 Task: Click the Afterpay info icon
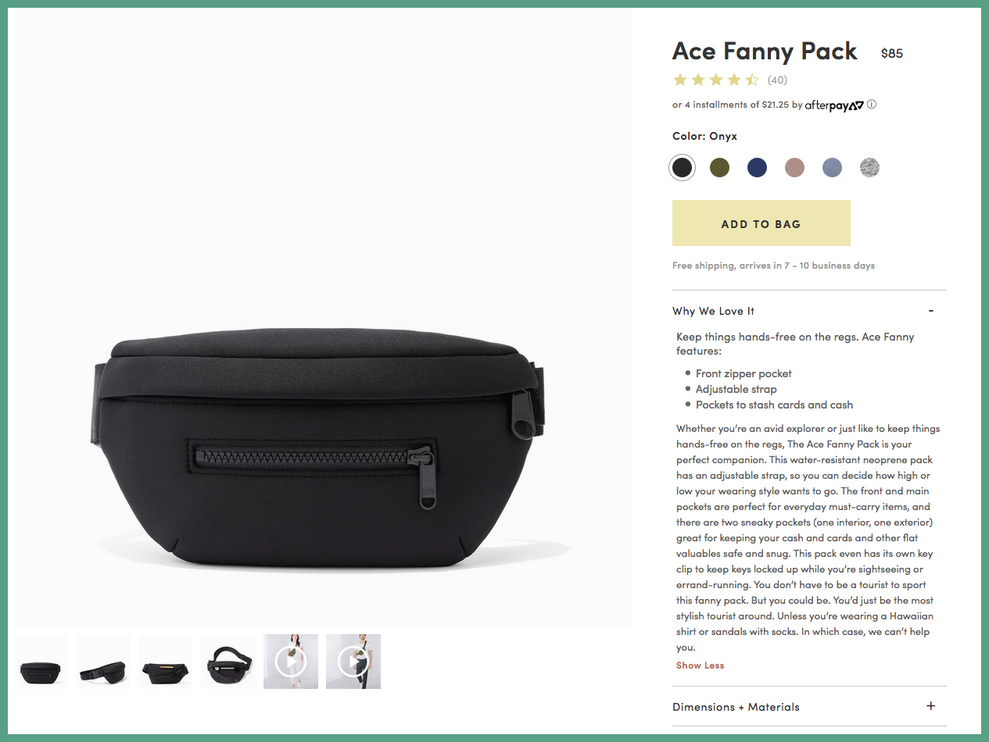872,105
